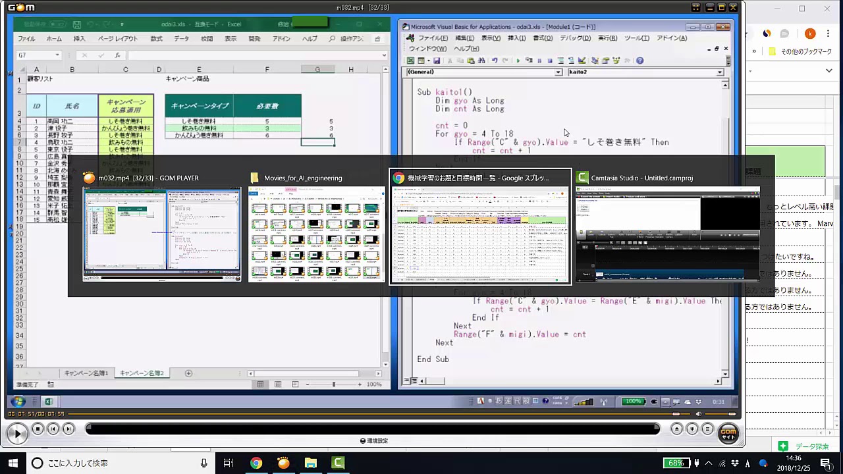
Task: Click the GOM サイト round button
Action: [x=728, y=433]
